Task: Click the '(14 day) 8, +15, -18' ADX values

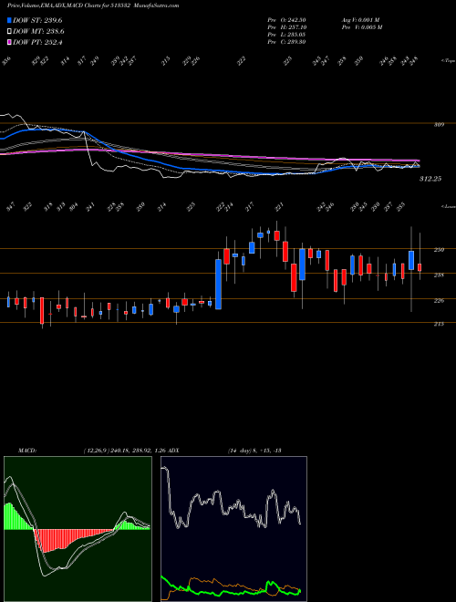Action: click(x=254, y=451)
